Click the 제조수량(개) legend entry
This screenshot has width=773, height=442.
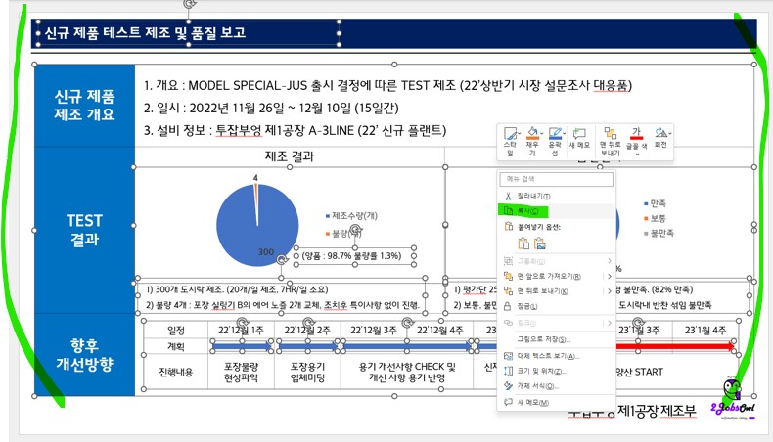pyautogui.click(x=351, y=215)
